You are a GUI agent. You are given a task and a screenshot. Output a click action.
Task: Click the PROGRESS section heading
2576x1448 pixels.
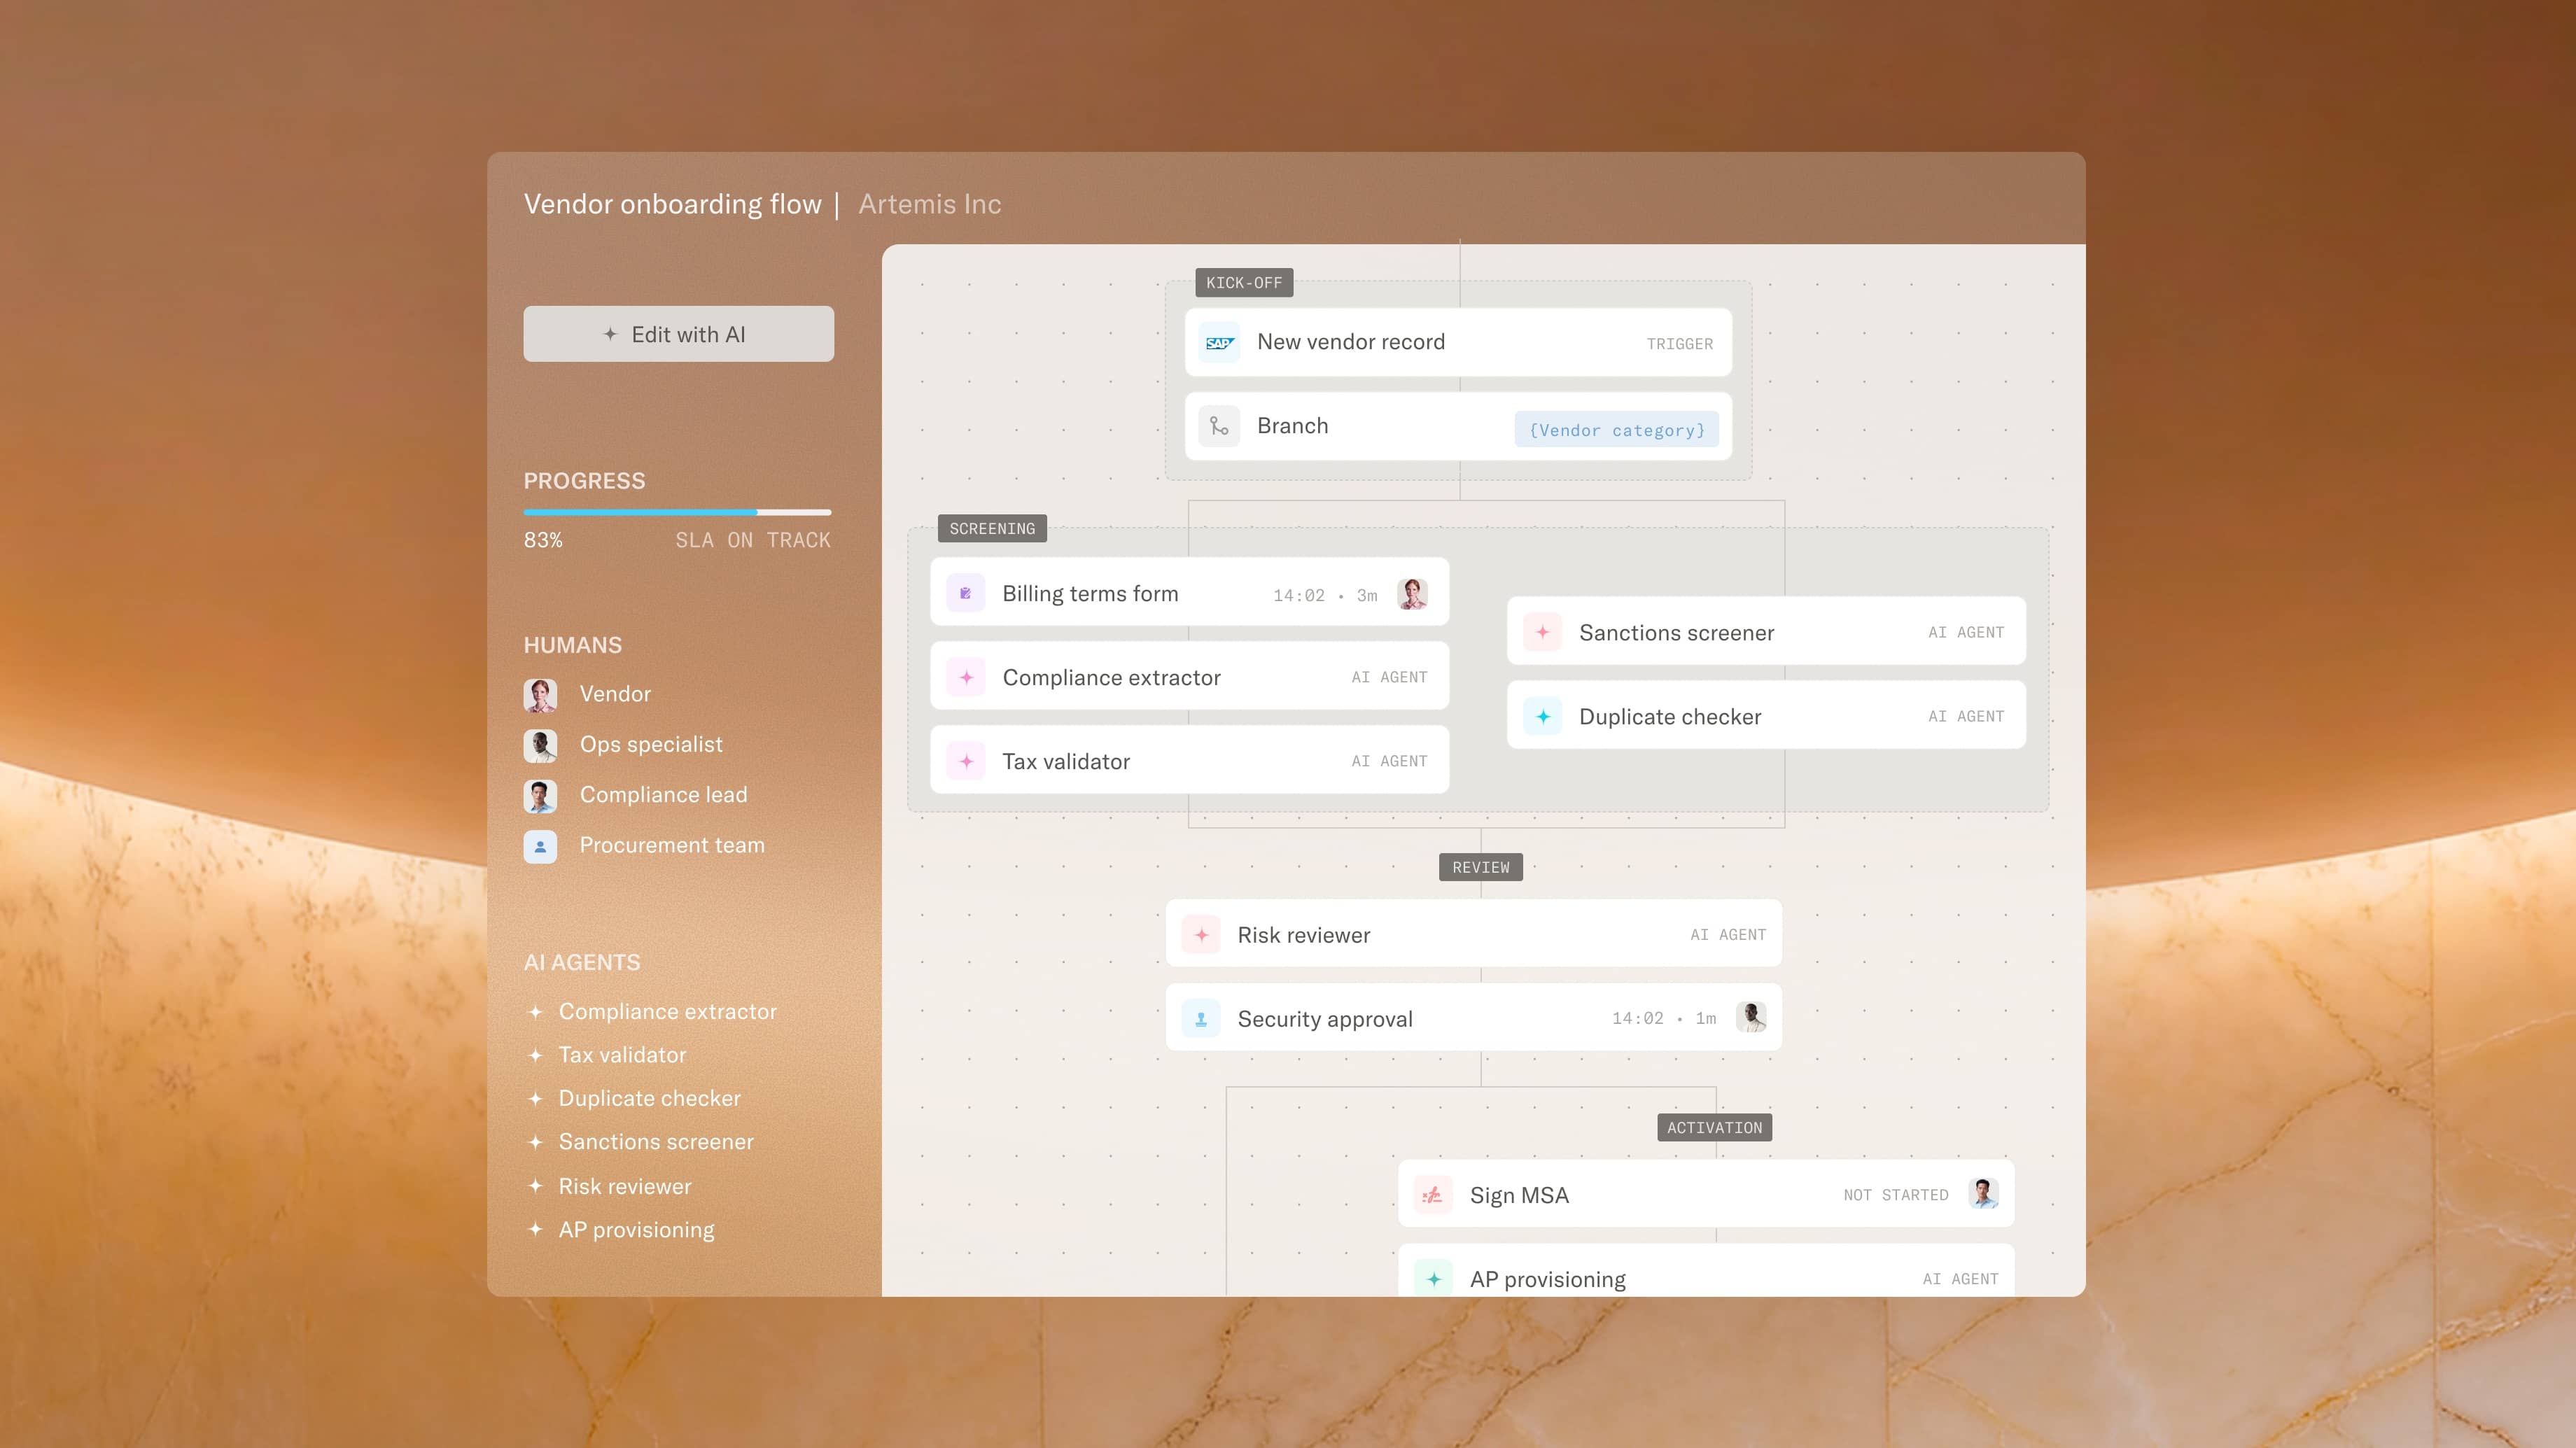(584, 481)
